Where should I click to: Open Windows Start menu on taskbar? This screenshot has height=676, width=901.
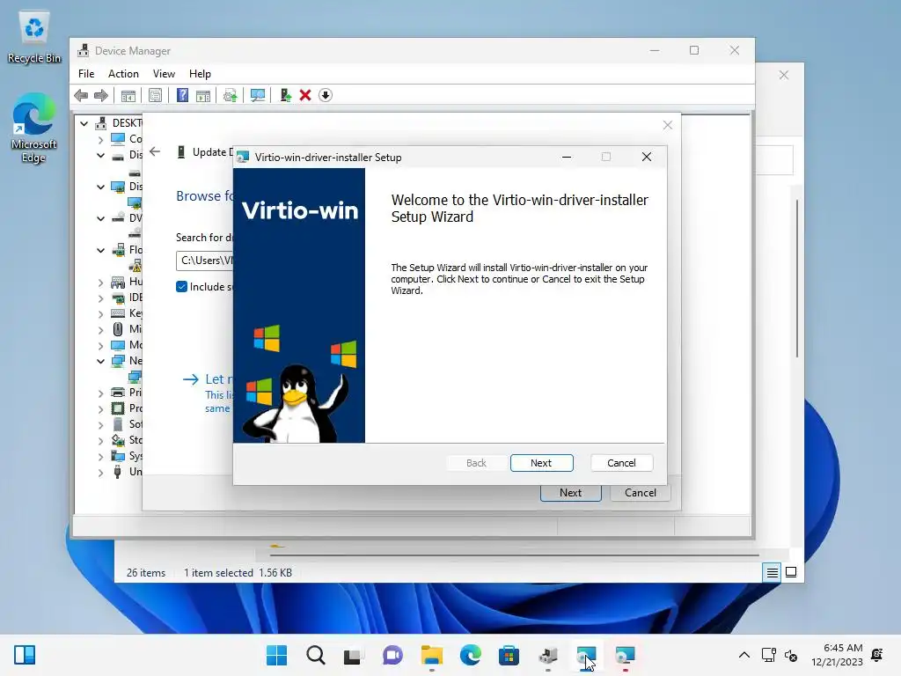click(x=276, y=655)
